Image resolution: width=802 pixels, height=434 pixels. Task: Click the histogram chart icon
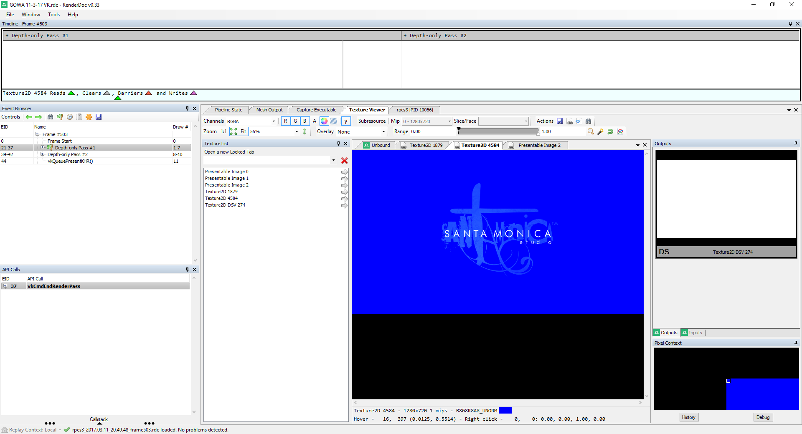click(620, 132)
